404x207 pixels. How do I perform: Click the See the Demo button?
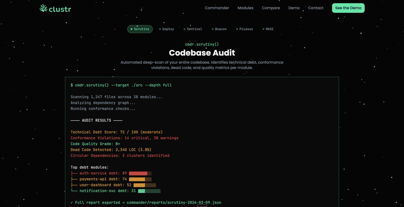[x=348, y=8]
